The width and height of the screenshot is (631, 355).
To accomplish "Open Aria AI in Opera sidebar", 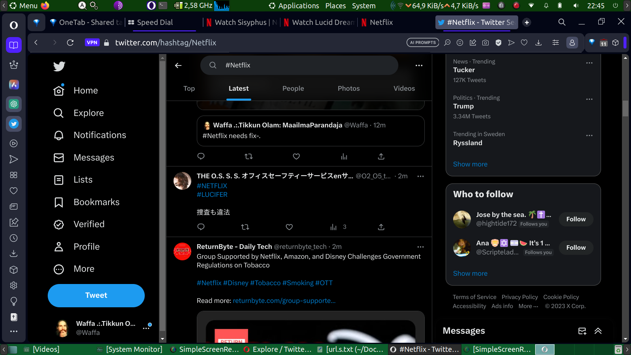I will [x=14, y=84].
